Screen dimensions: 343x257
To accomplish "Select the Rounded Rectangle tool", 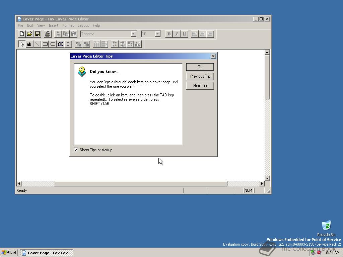I will 53,44.
